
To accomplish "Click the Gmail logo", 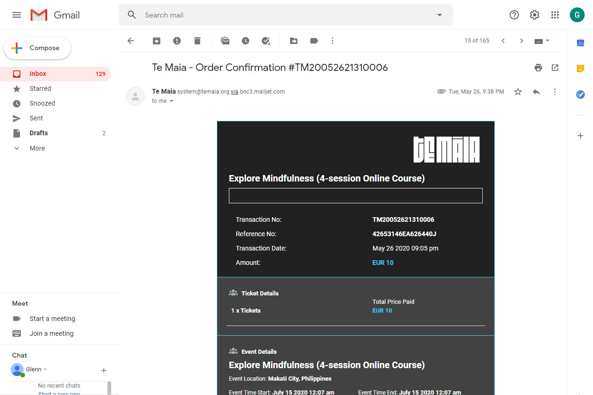I will [x=55, y=15].
